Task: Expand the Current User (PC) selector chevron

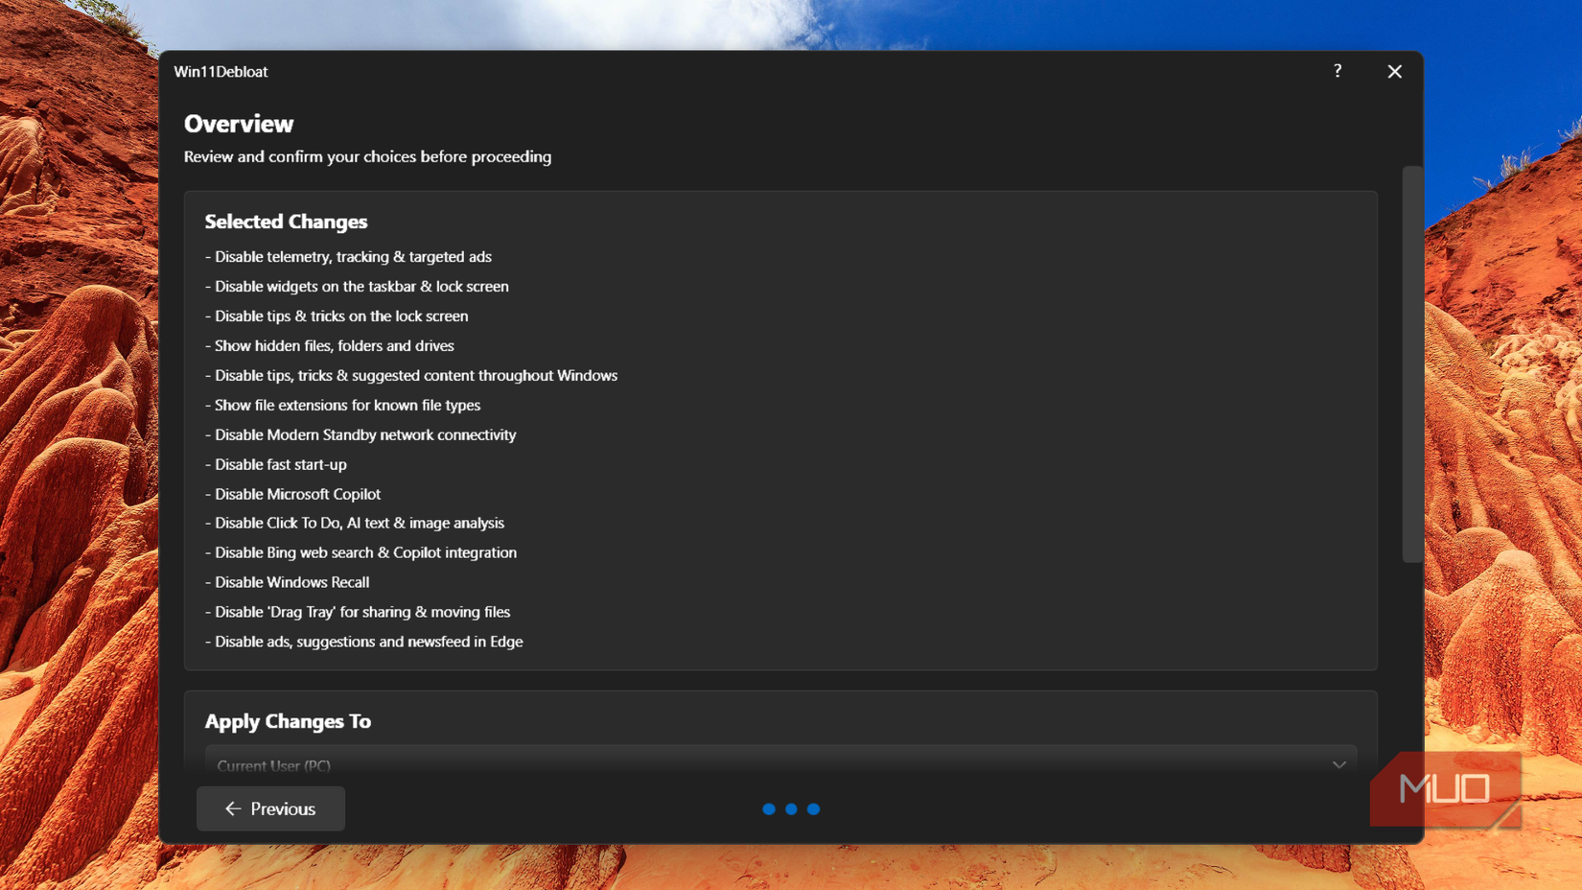Action: 1338,764
